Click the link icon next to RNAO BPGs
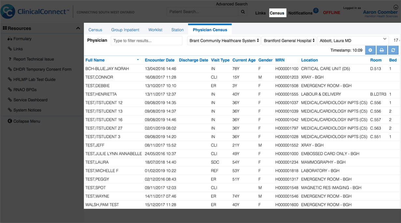Screen dimensions: 401x223 [x=10, y=90]
